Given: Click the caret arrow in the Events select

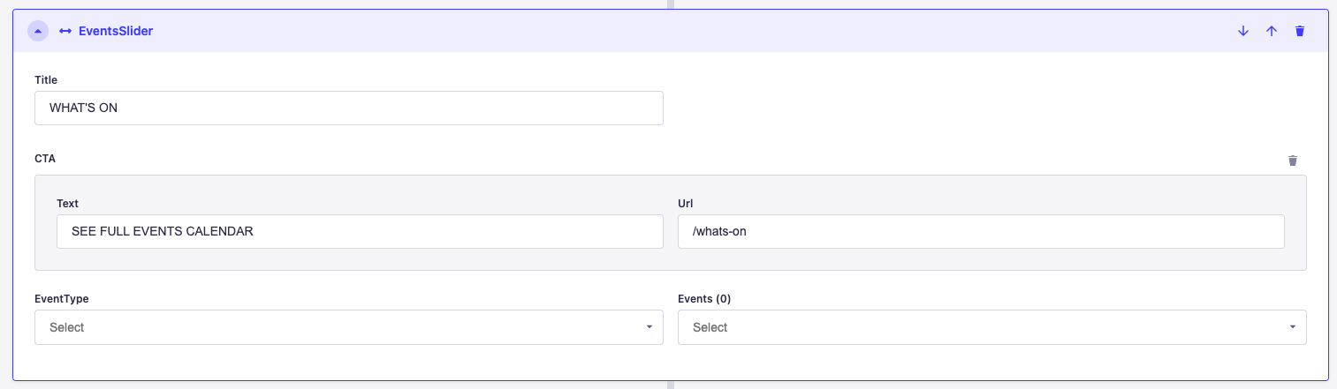Looking at the screenshot, I should [1292, 327].
